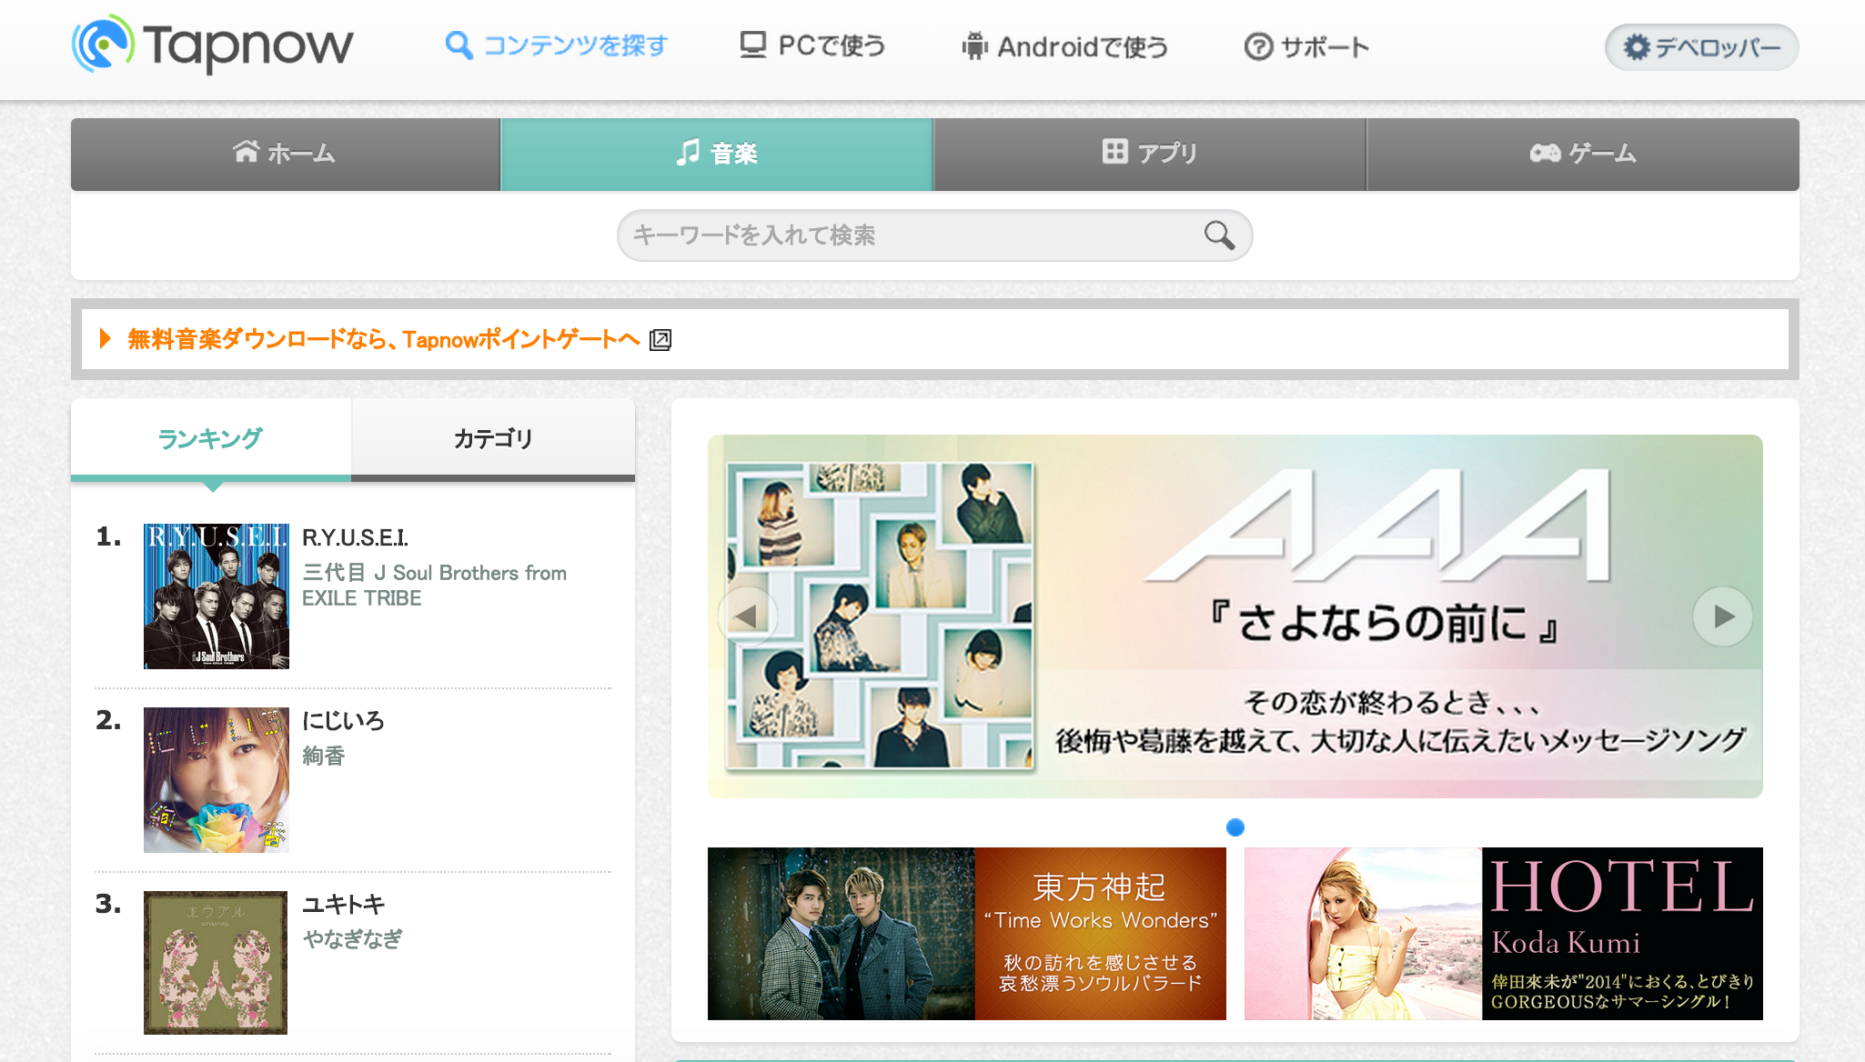Screen dimensions: 1865x1062
Task: Open Androidで使う navigation item
Action: [x=1065, y=46]
